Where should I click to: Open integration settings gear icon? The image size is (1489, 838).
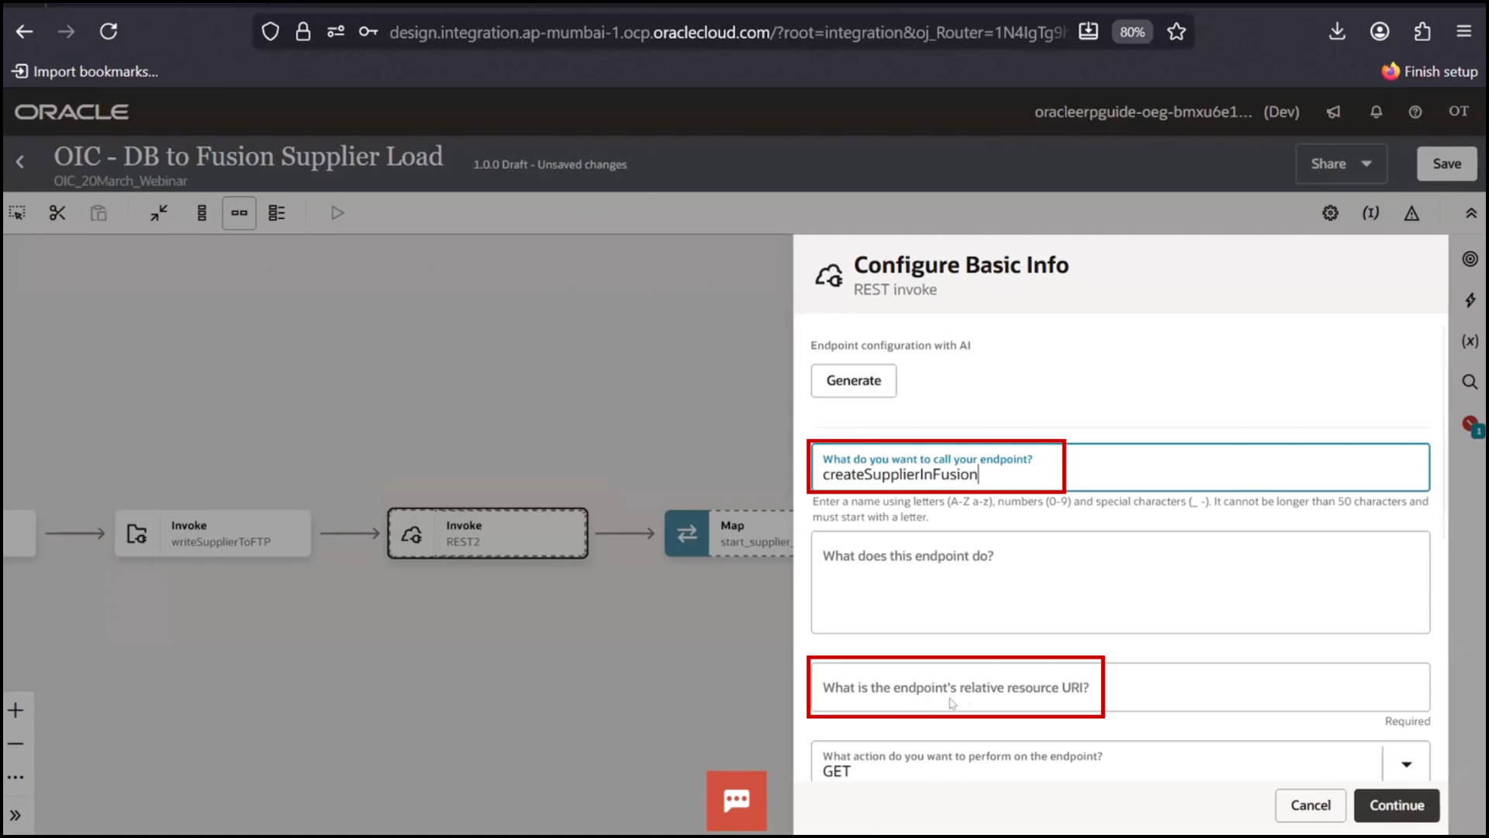[x=1330, y=213]
